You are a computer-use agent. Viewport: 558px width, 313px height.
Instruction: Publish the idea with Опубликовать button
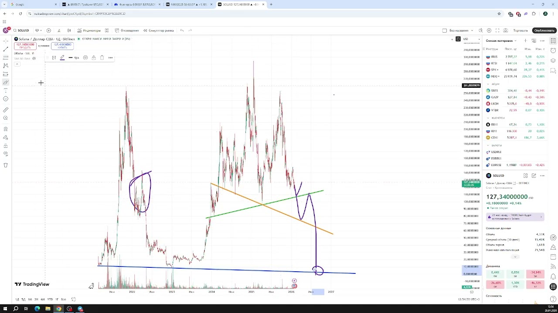544,30
